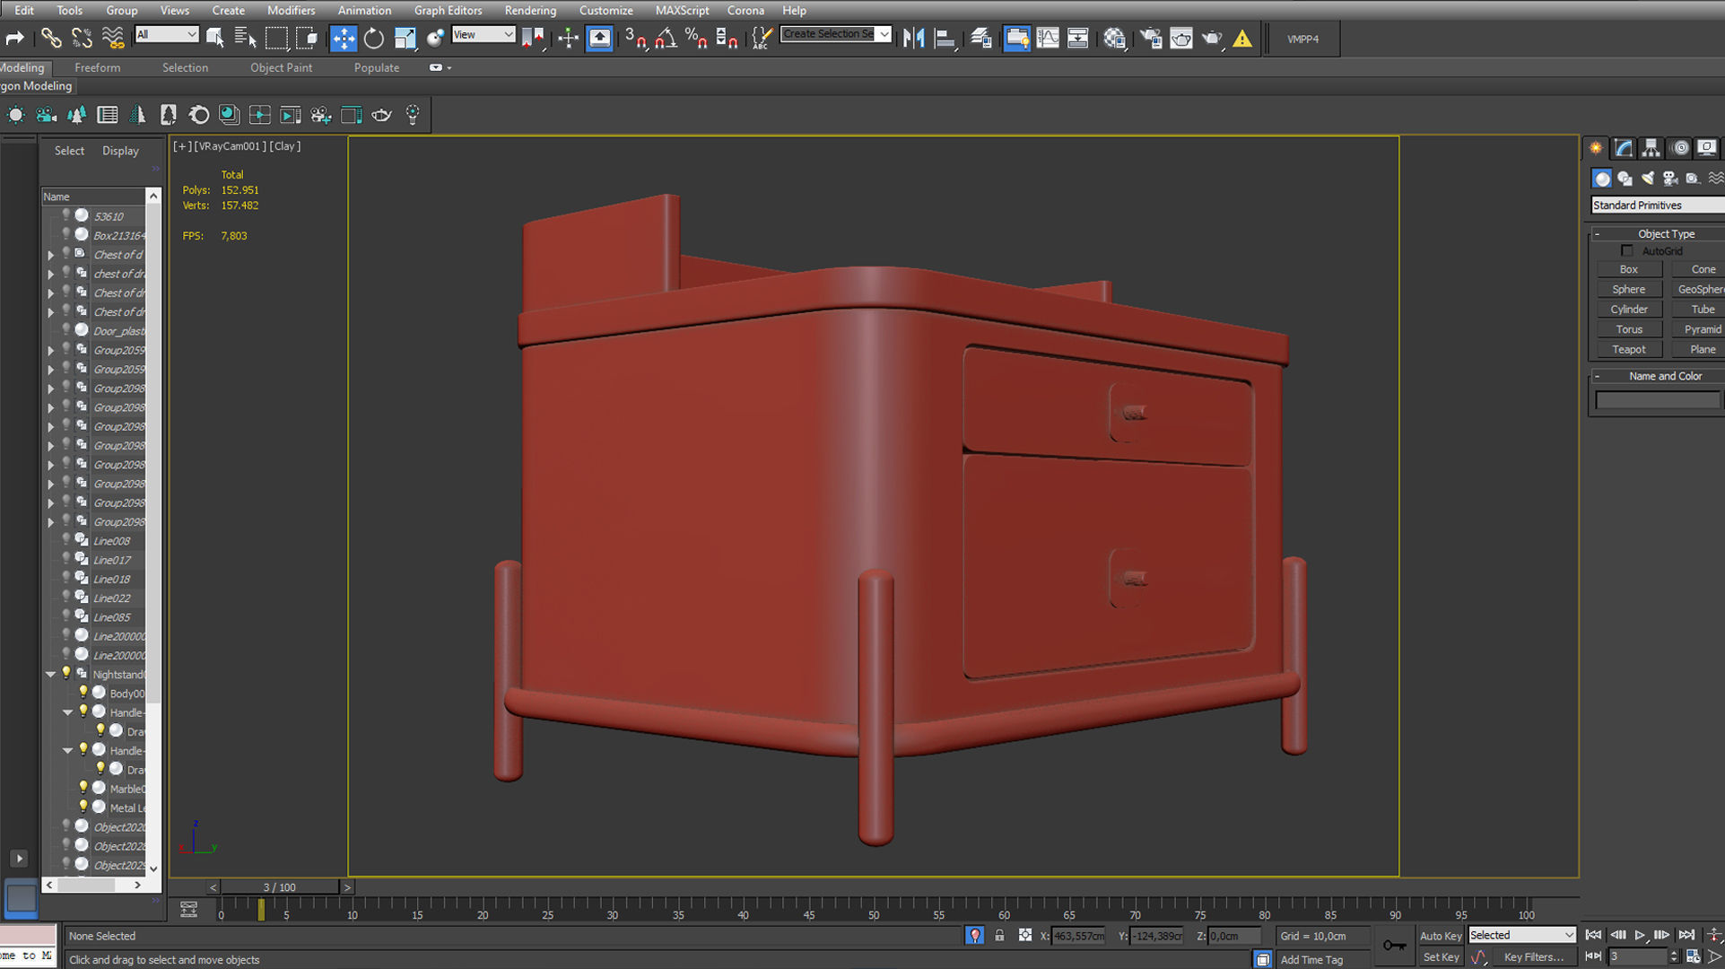Create a Box primitive button

click(x=1629, y=269)
